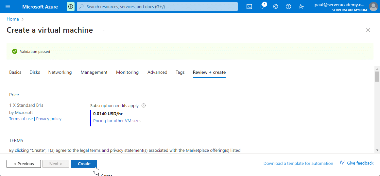
Task: Open the notifications bell
Action: (x=262, y=7)
